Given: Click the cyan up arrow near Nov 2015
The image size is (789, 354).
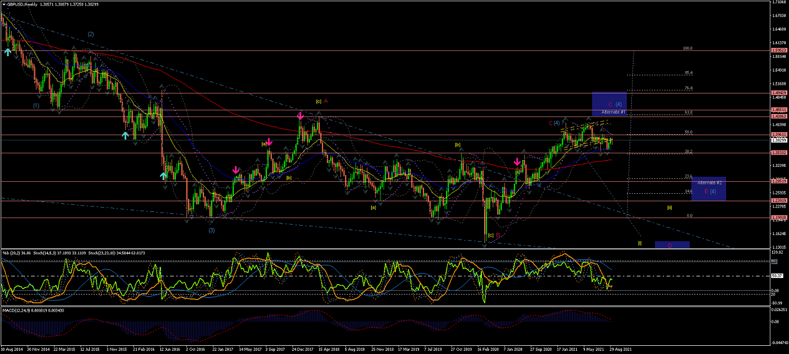Looking at the screenshot, I should pyautogui.click(x=126, y=135).
